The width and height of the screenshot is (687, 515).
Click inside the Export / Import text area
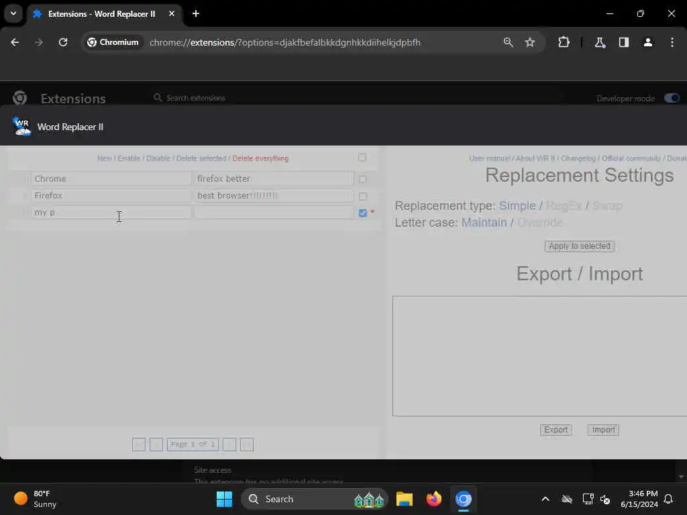[x=539, y=356]
